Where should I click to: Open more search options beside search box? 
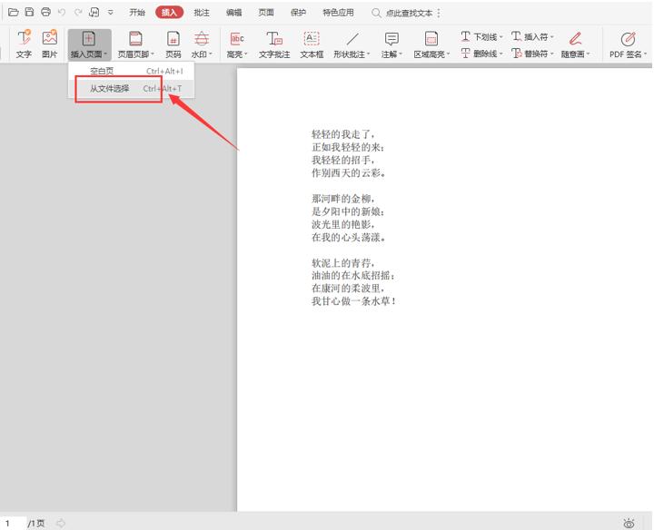click(439, 13)
